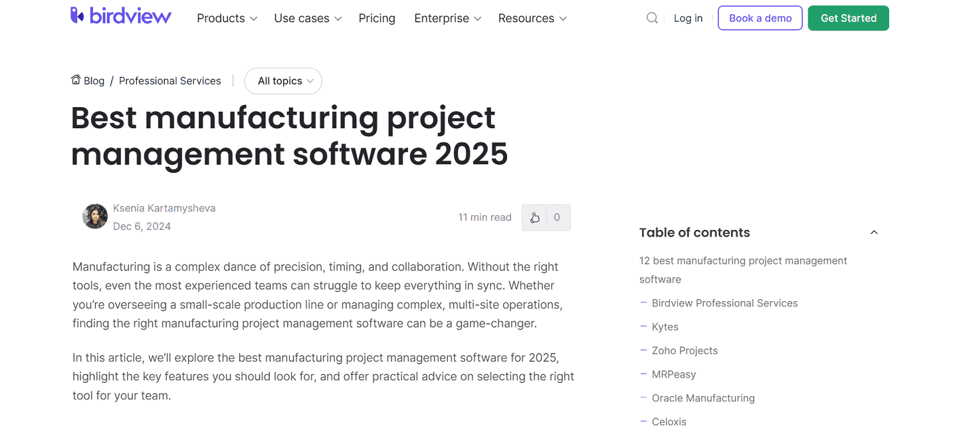Open the All topics filter dropdown
Image resolution: width=957 pixels, height=440 pixels.
283,80
